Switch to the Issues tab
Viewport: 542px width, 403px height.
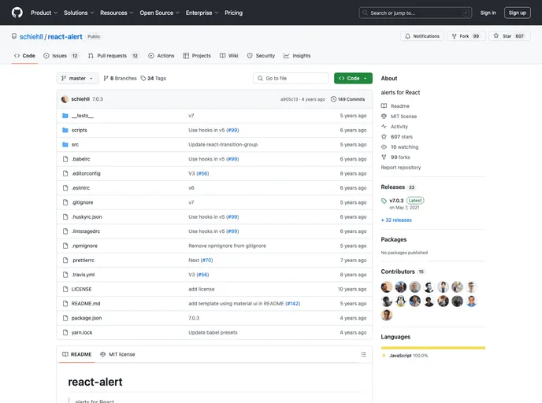(61, 56)
